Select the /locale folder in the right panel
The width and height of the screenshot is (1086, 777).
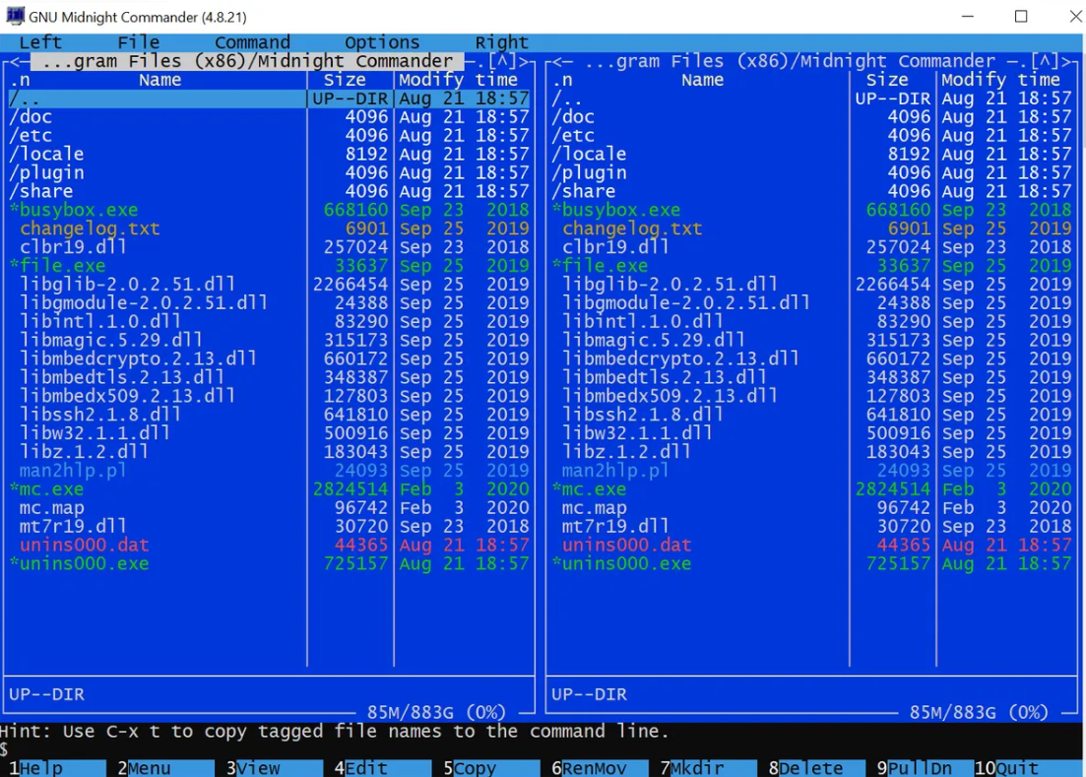(812, 155)
